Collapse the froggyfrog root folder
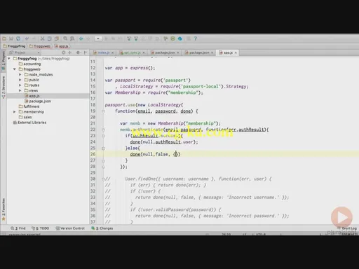Image resolution: width=359 pixels, height=269 pixels. click(9, 59)
